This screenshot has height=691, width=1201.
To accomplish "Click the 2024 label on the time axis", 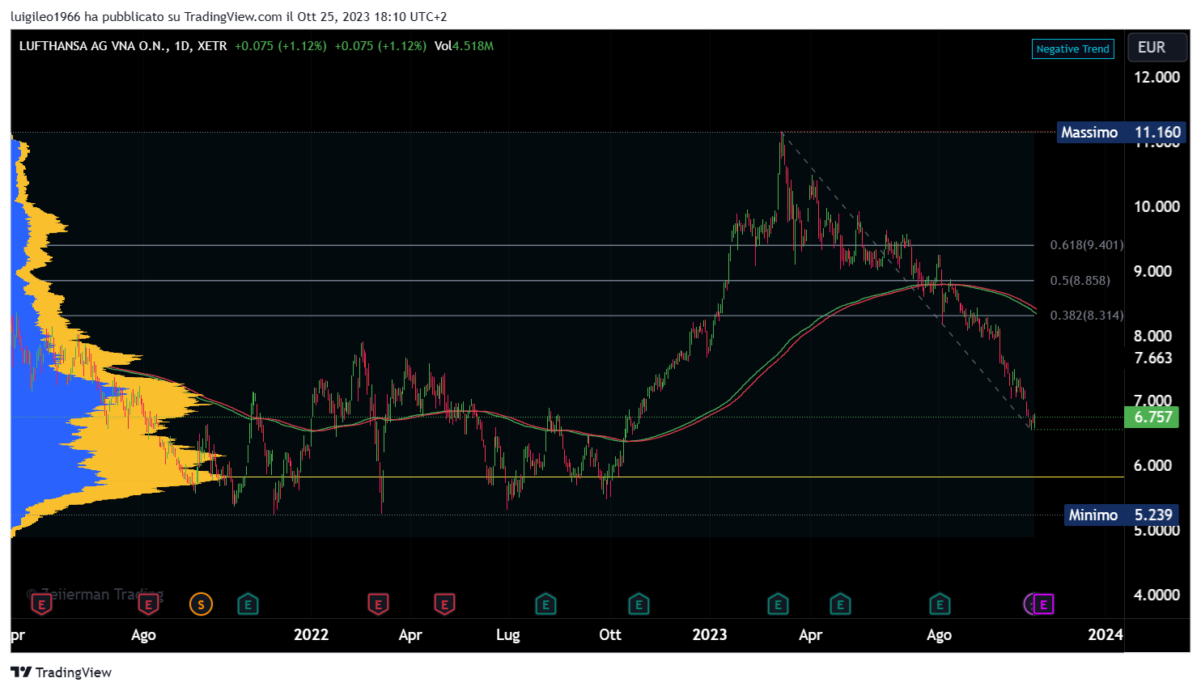I will (x=1106, y=635).
